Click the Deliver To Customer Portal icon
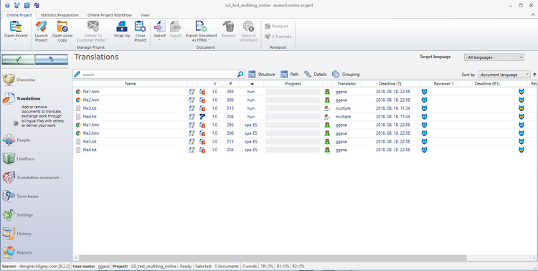 point(93,27)
